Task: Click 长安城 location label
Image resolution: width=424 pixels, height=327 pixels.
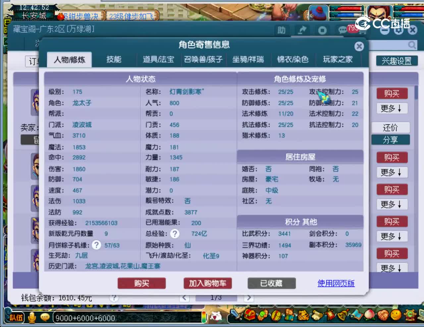Action: point(34,16)
